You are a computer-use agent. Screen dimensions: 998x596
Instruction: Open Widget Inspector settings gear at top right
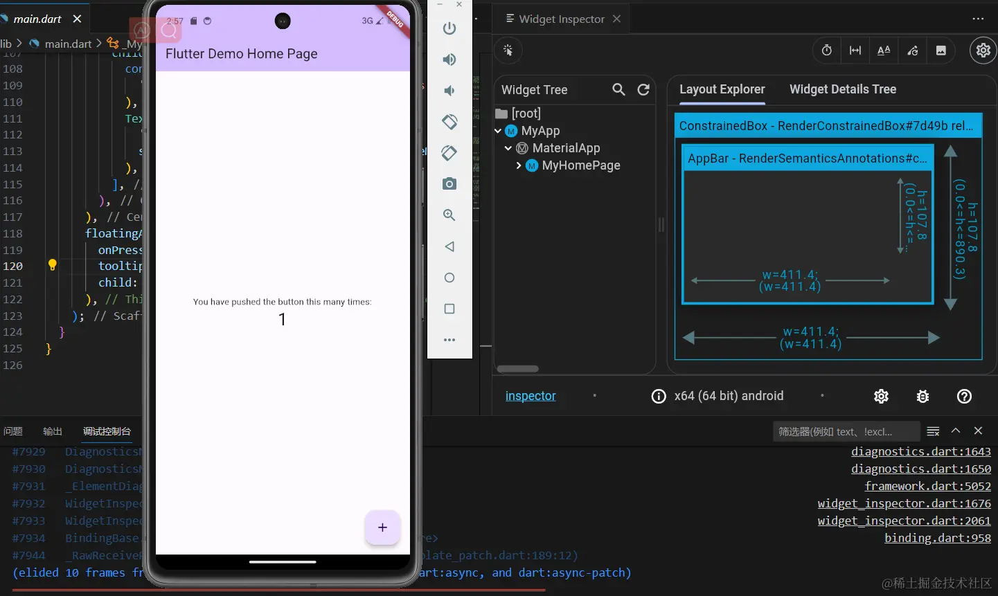pyautogui.click(x=983, y=50)
